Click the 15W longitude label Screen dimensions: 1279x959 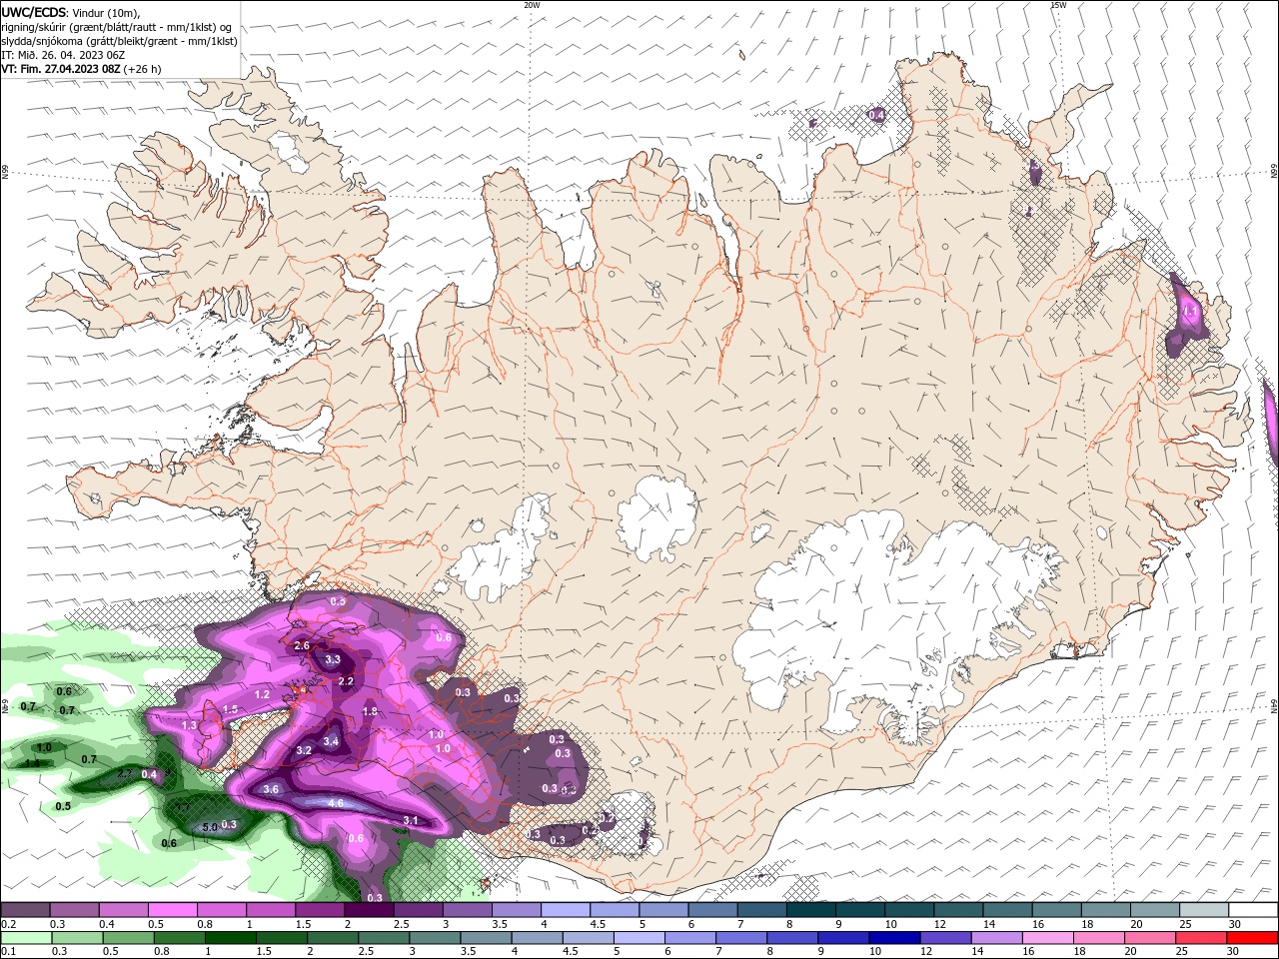pyautogui.click(x=1058, y=5)
